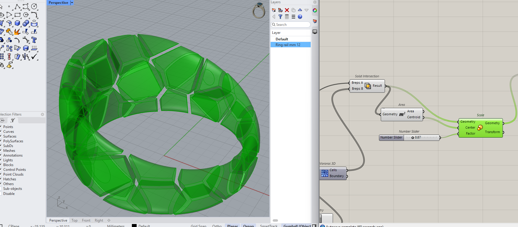
Task: Click the Area component in Grasshopper
Action: [402, 114]
